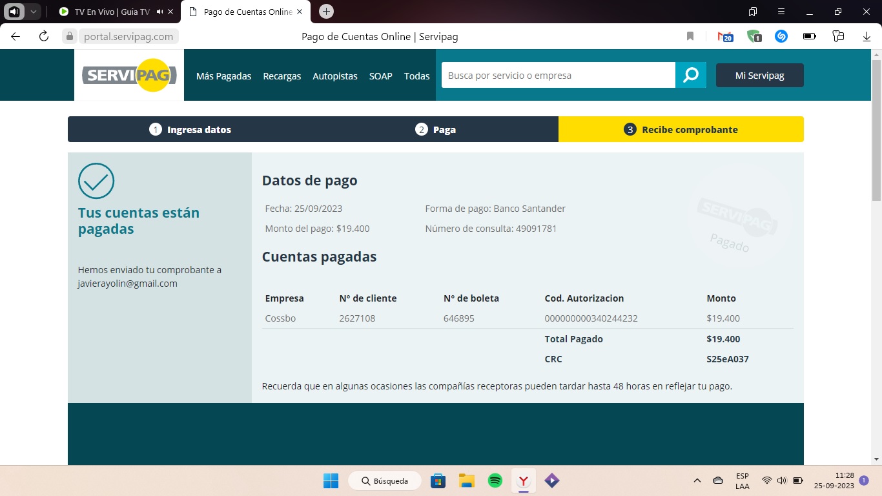Toggle the sound control button in tab bar

tap(14, 12)
